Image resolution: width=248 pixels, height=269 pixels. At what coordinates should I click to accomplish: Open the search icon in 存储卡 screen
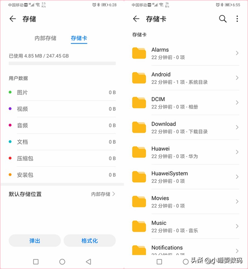point(223,19)
